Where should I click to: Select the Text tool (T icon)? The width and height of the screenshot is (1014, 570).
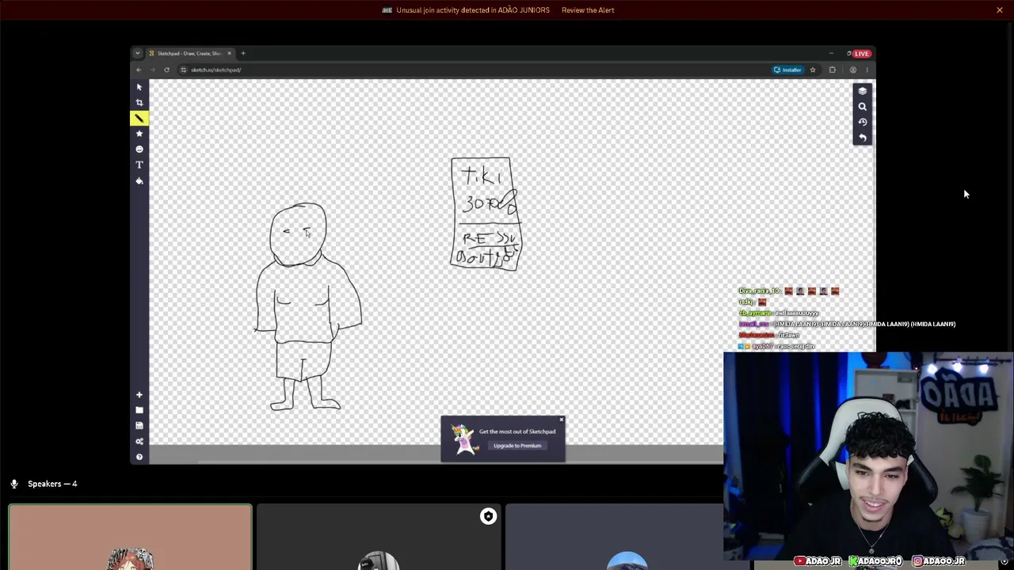click(139, 165)
